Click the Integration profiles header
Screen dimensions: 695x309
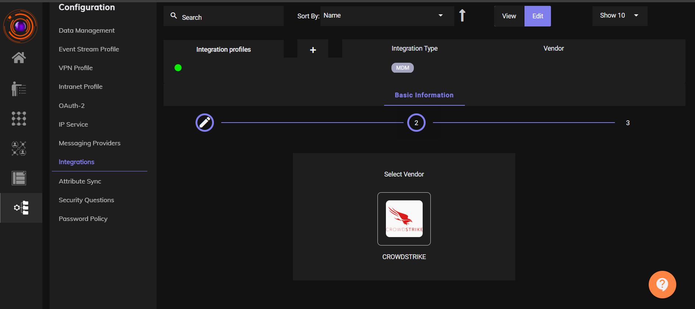223,50
